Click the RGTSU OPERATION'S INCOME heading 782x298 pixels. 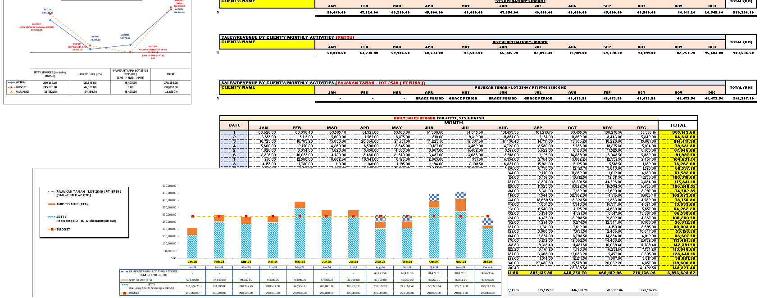coord(520,42)
